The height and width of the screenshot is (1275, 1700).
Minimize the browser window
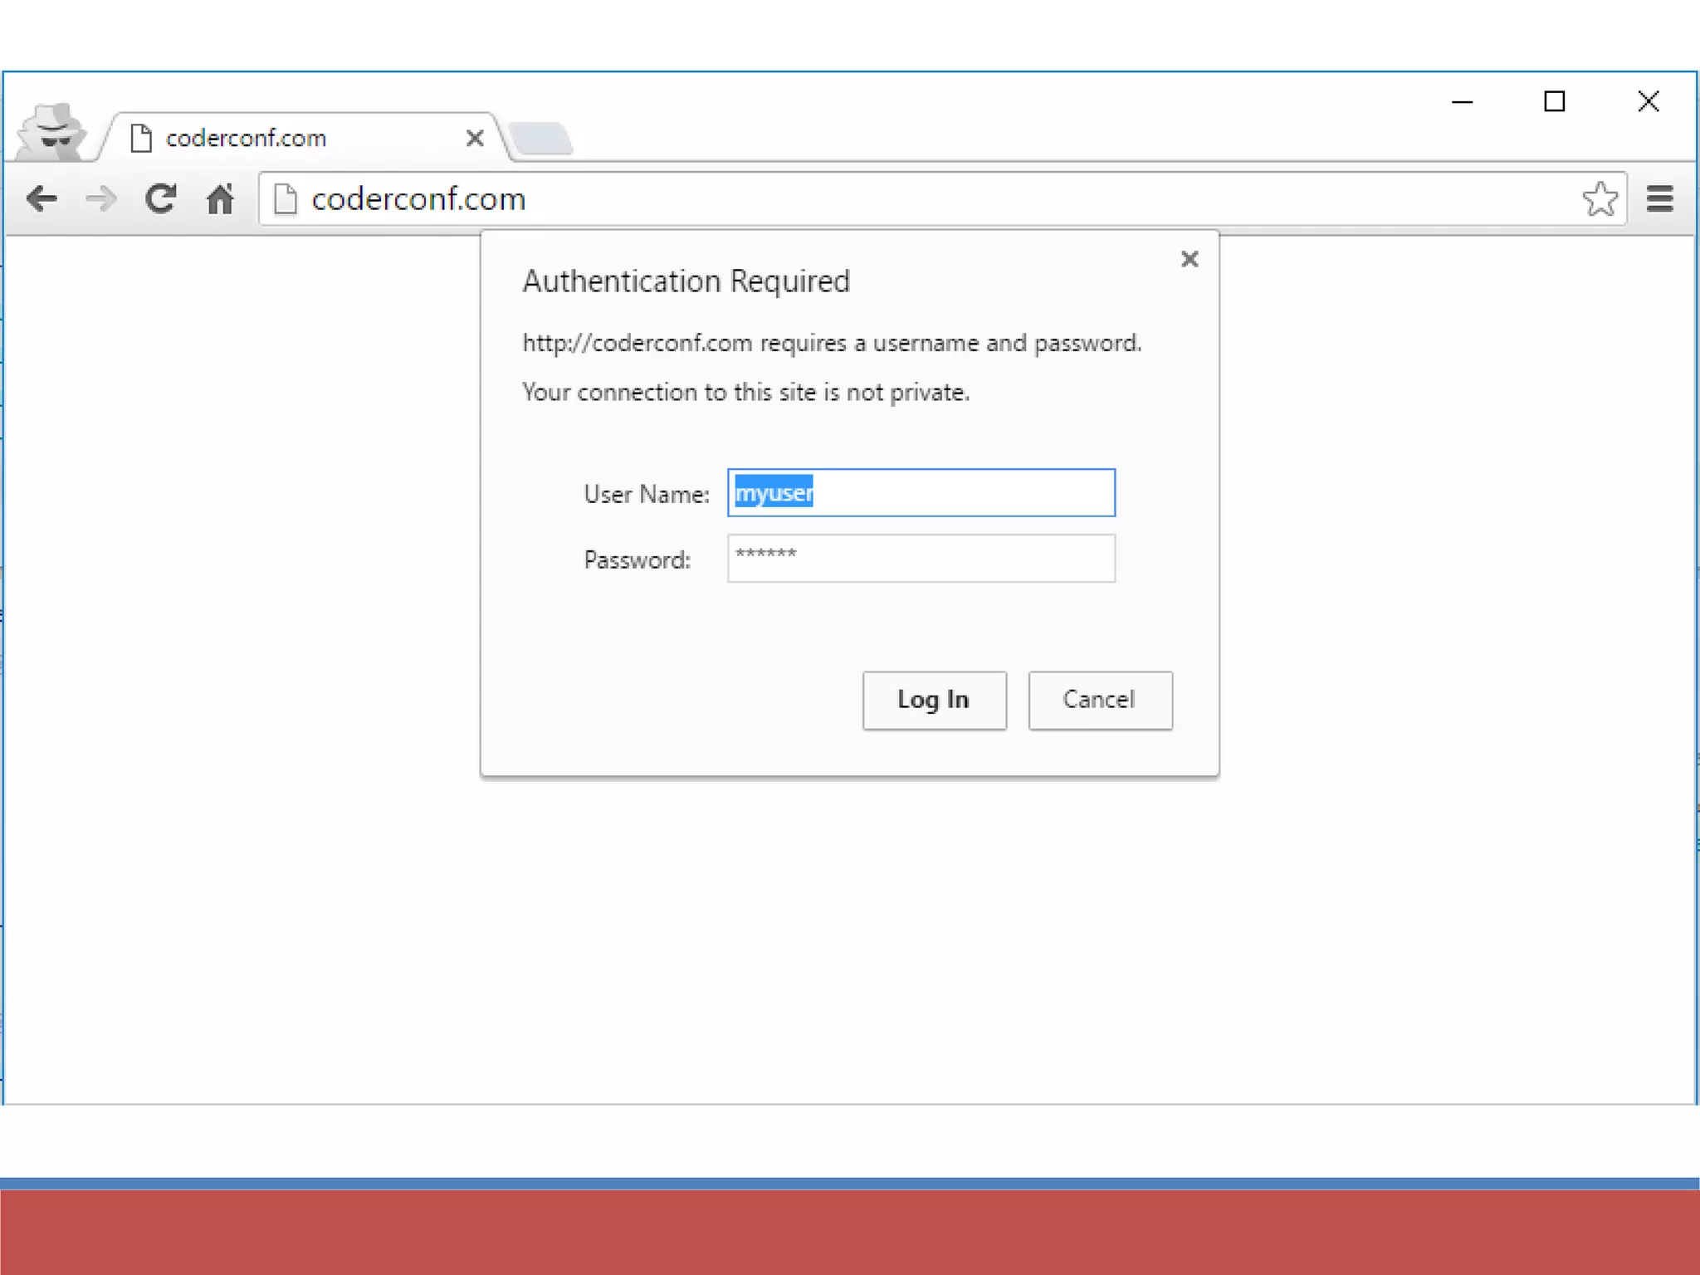click(x=1462, y=101)
